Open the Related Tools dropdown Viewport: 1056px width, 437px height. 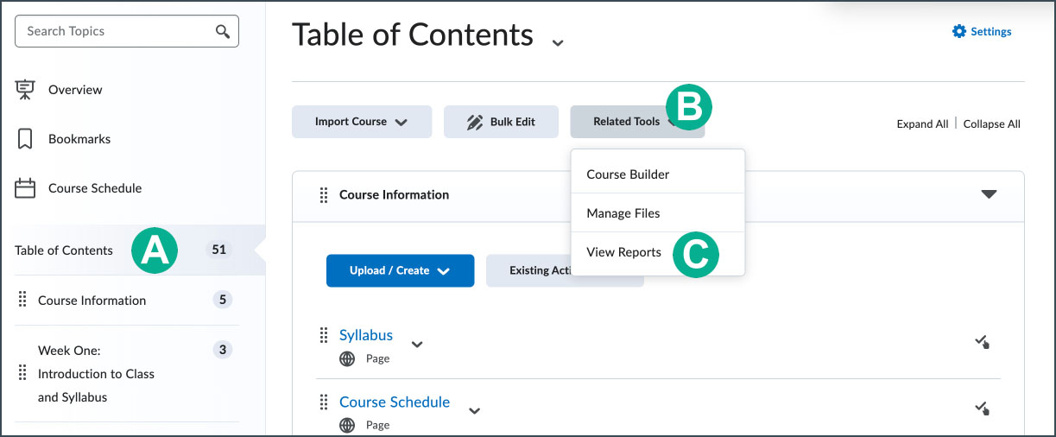click(637, 122)
